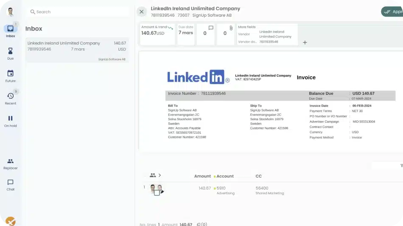Close the invoice detail panel

pos(141,11)
